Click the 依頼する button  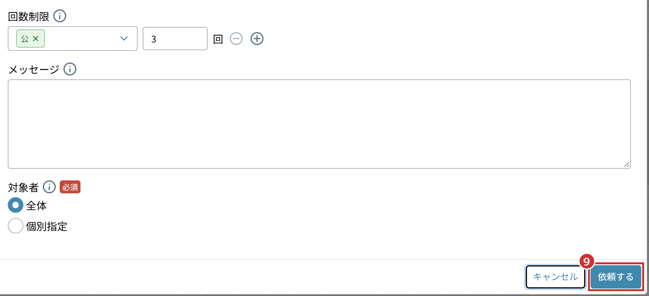click(616, 277)
